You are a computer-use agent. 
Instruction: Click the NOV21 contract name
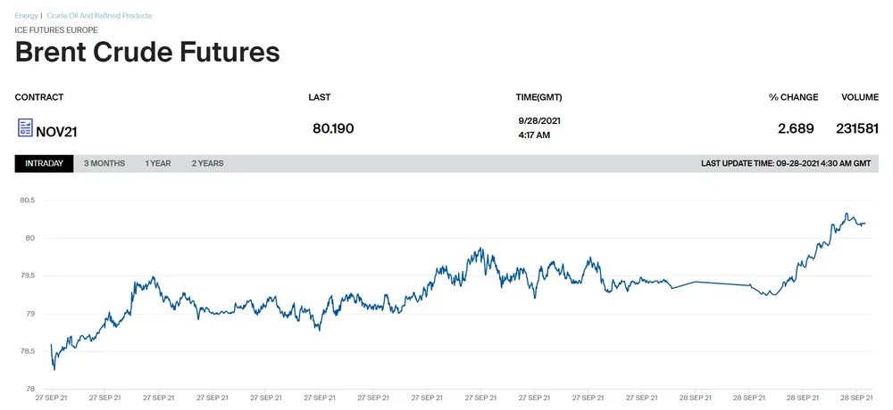56,131
